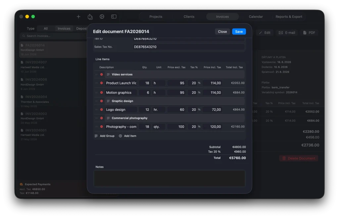Click the Edit button in the background window

[x=265, y=33]
